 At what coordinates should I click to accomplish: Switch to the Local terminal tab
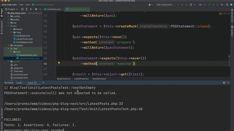19,83
